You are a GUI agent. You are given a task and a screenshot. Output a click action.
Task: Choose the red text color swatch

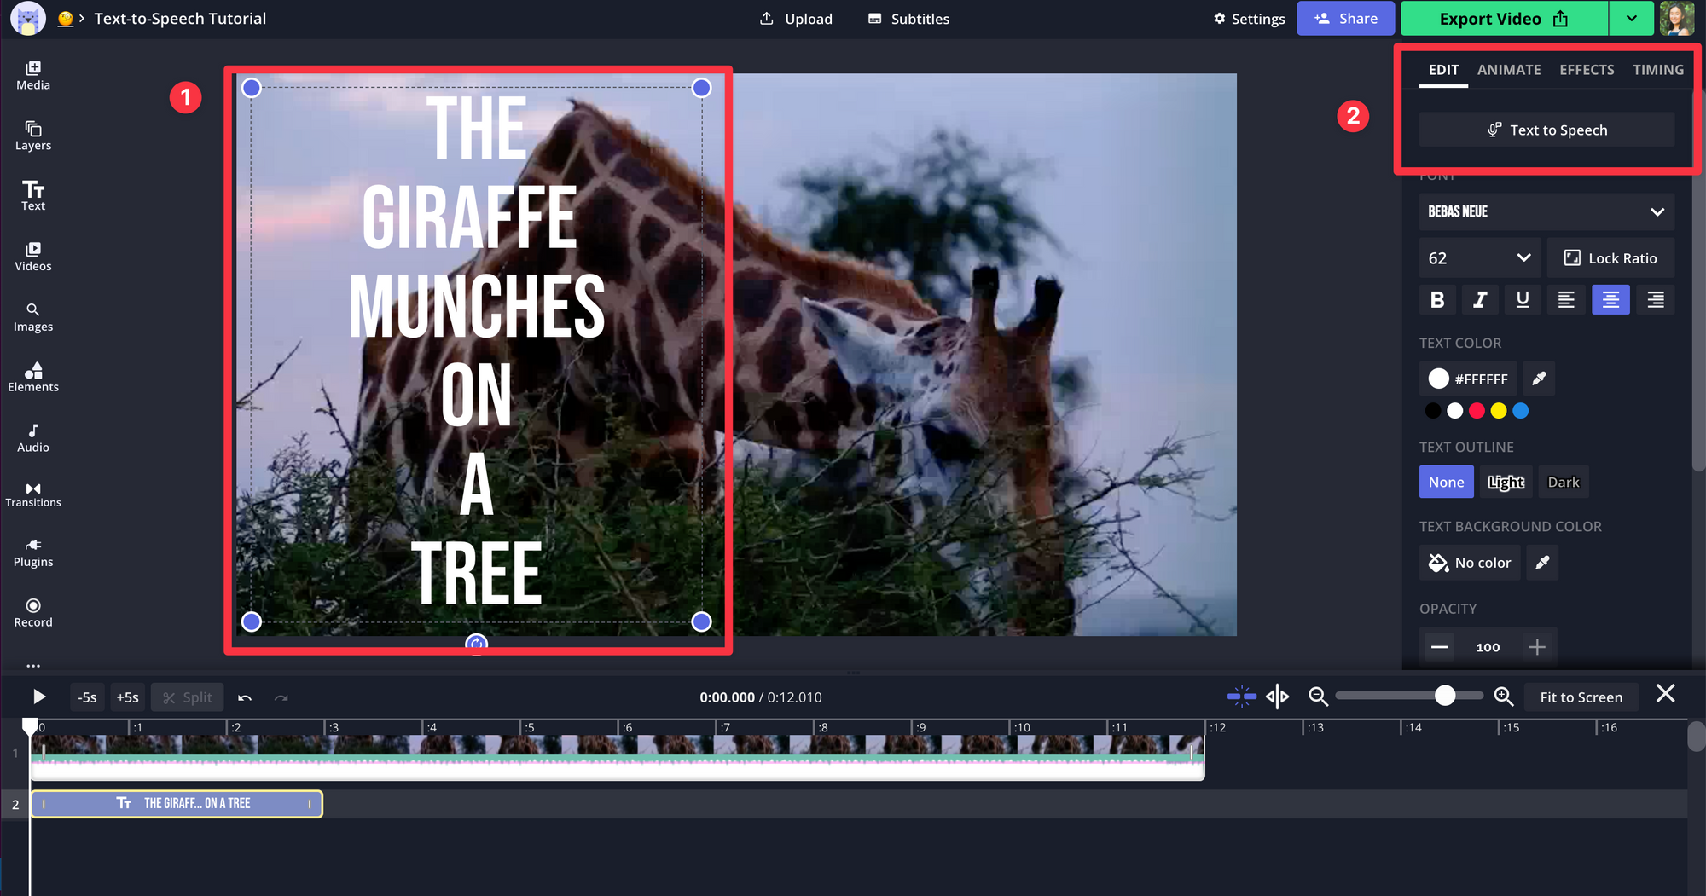1477,411
